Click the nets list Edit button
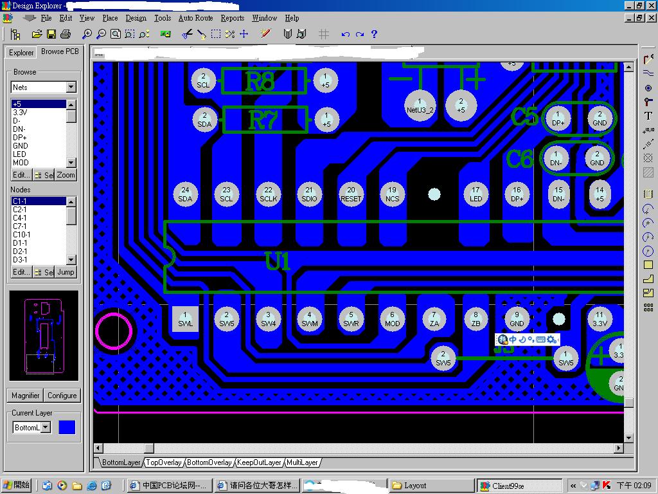This screenshot has width=658, height=494. (21, 175)
